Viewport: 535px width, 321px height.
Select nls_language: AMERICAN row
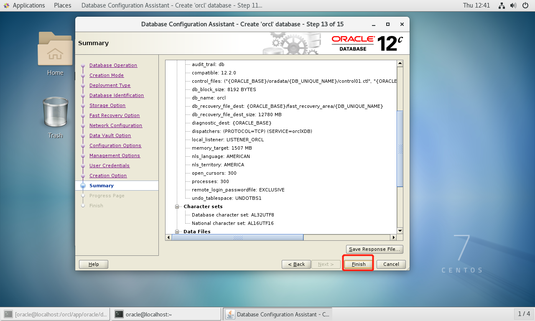coord(221,156)
